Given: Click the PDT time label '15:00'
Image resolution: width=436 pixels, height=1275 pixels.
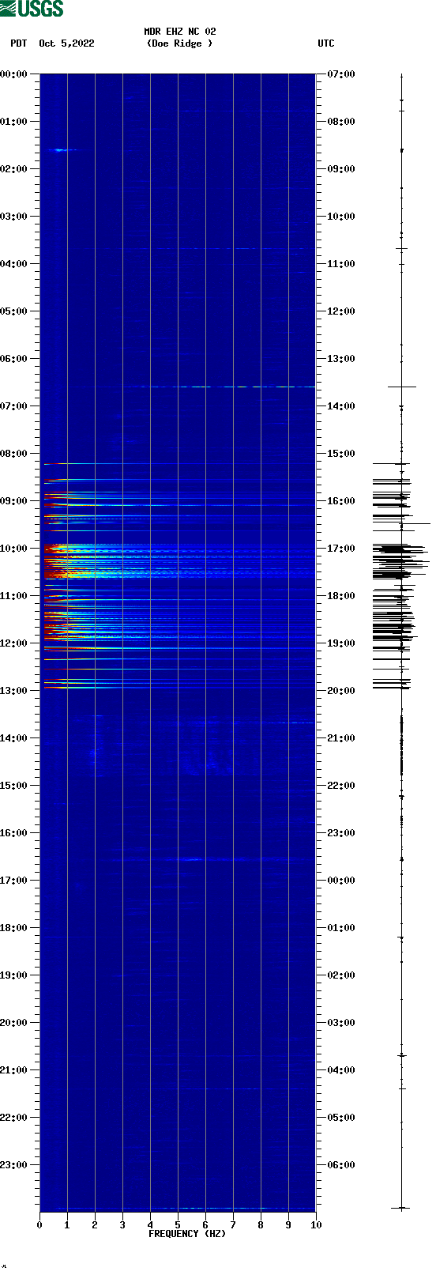Looking at the screenshot, I should (13, 786).
